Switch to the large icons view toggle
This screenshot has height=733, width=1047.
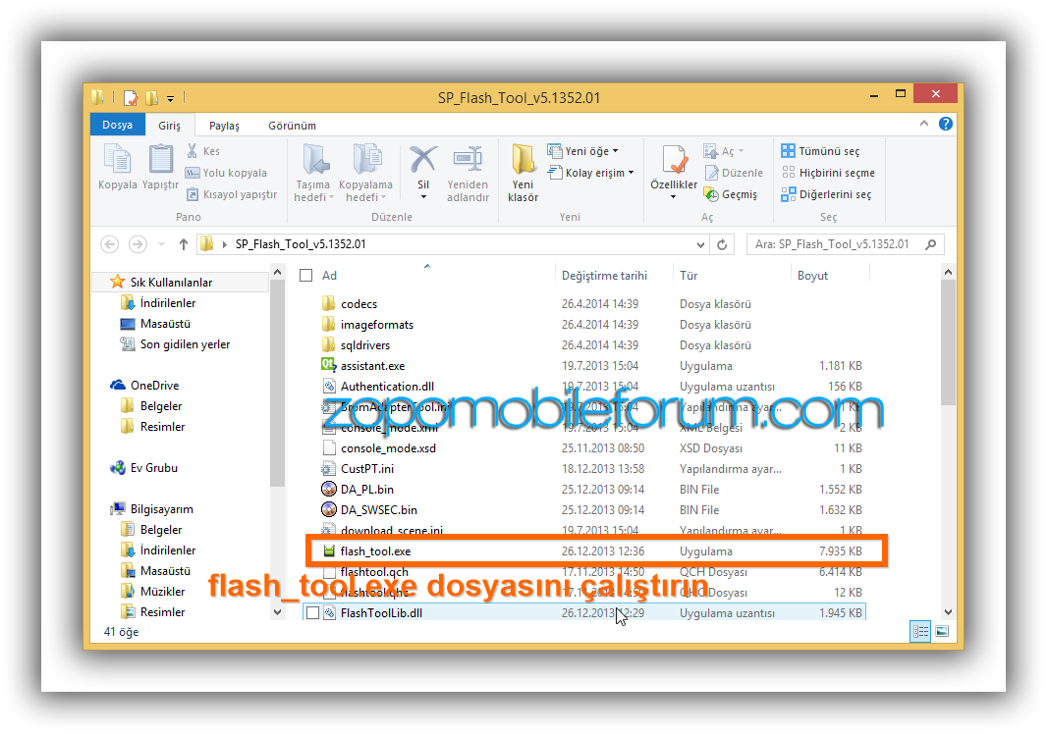[941, 632]
